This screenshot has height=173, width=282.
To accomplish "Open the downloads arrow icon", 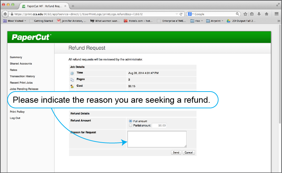I will pyautogui.click(x=259, y=14).
